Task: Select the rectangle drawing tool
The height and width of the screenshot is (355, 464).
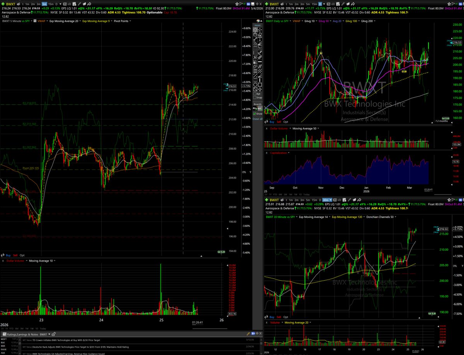Action: click(260, 85)
